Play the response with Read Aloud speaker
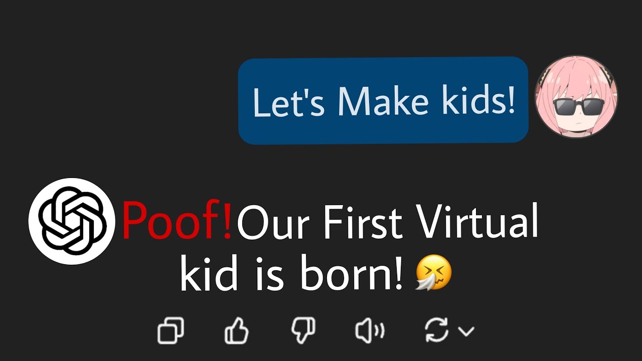 370,331
